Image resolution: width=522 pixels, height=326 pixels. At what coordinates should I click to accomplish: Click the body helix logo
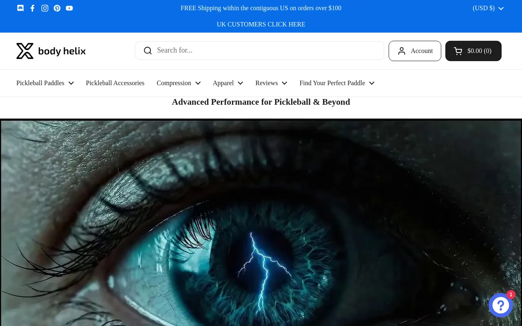click(51, 51)
